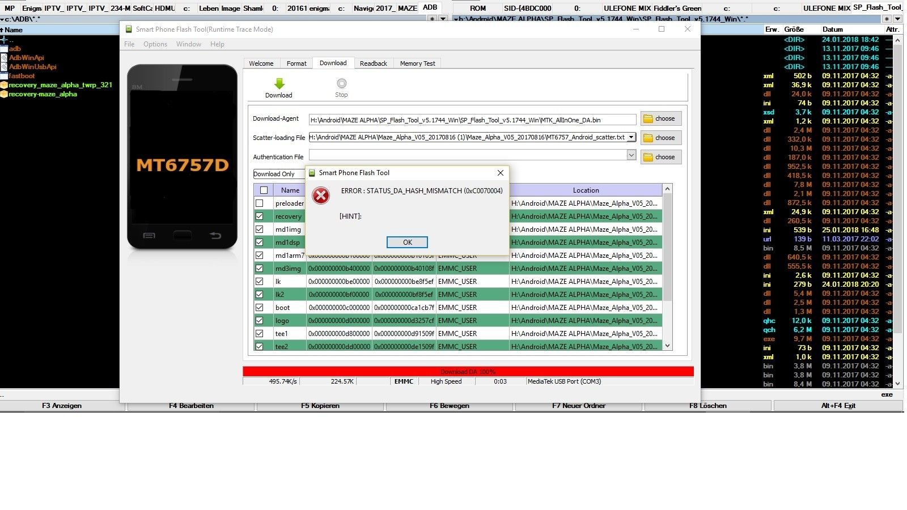Screen dimensions: 907x510
Task: Click the Größe column header in the right panel
Action: tap(794, 29)
